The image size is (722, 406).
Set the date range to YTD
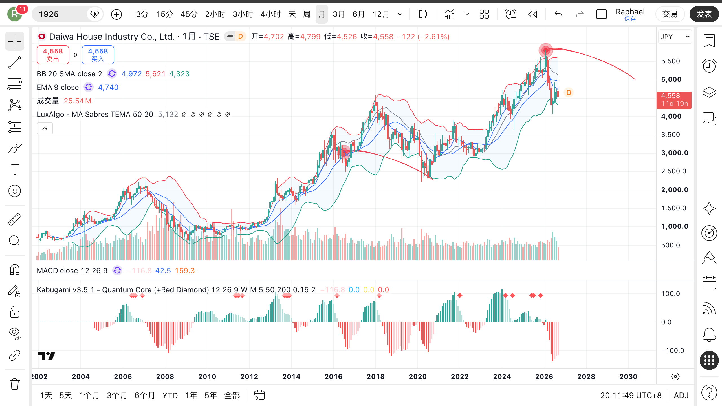pos(170,396)
